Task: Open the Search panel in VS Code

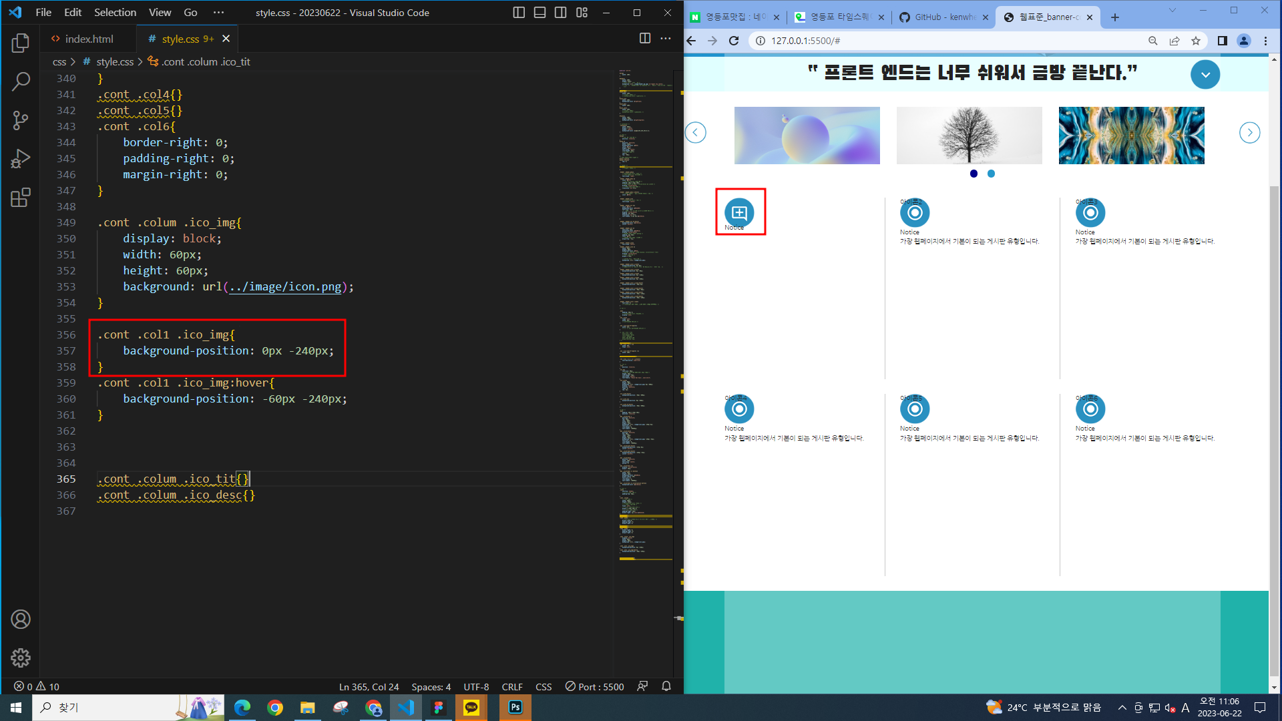Action: (x=20, y=82)
